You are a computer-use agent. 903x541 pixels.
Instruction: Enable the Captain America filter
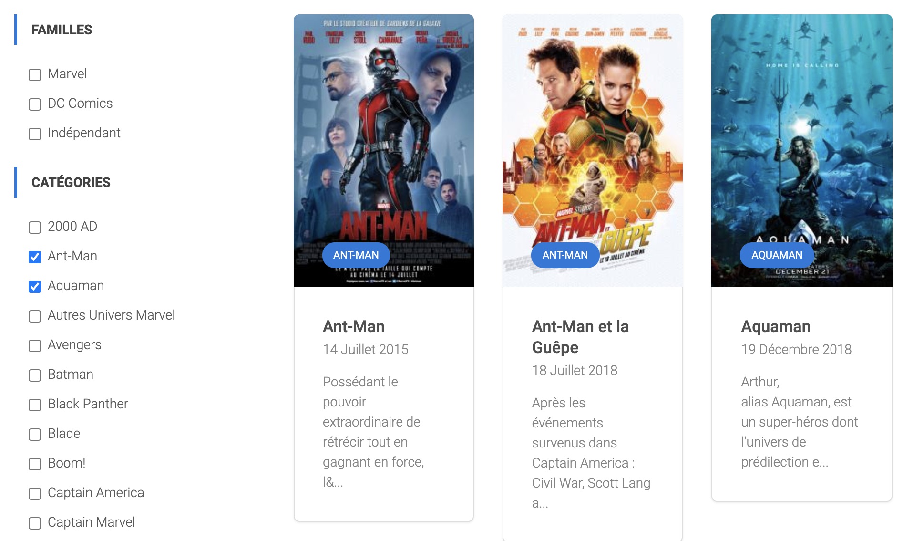coord(35,494)
